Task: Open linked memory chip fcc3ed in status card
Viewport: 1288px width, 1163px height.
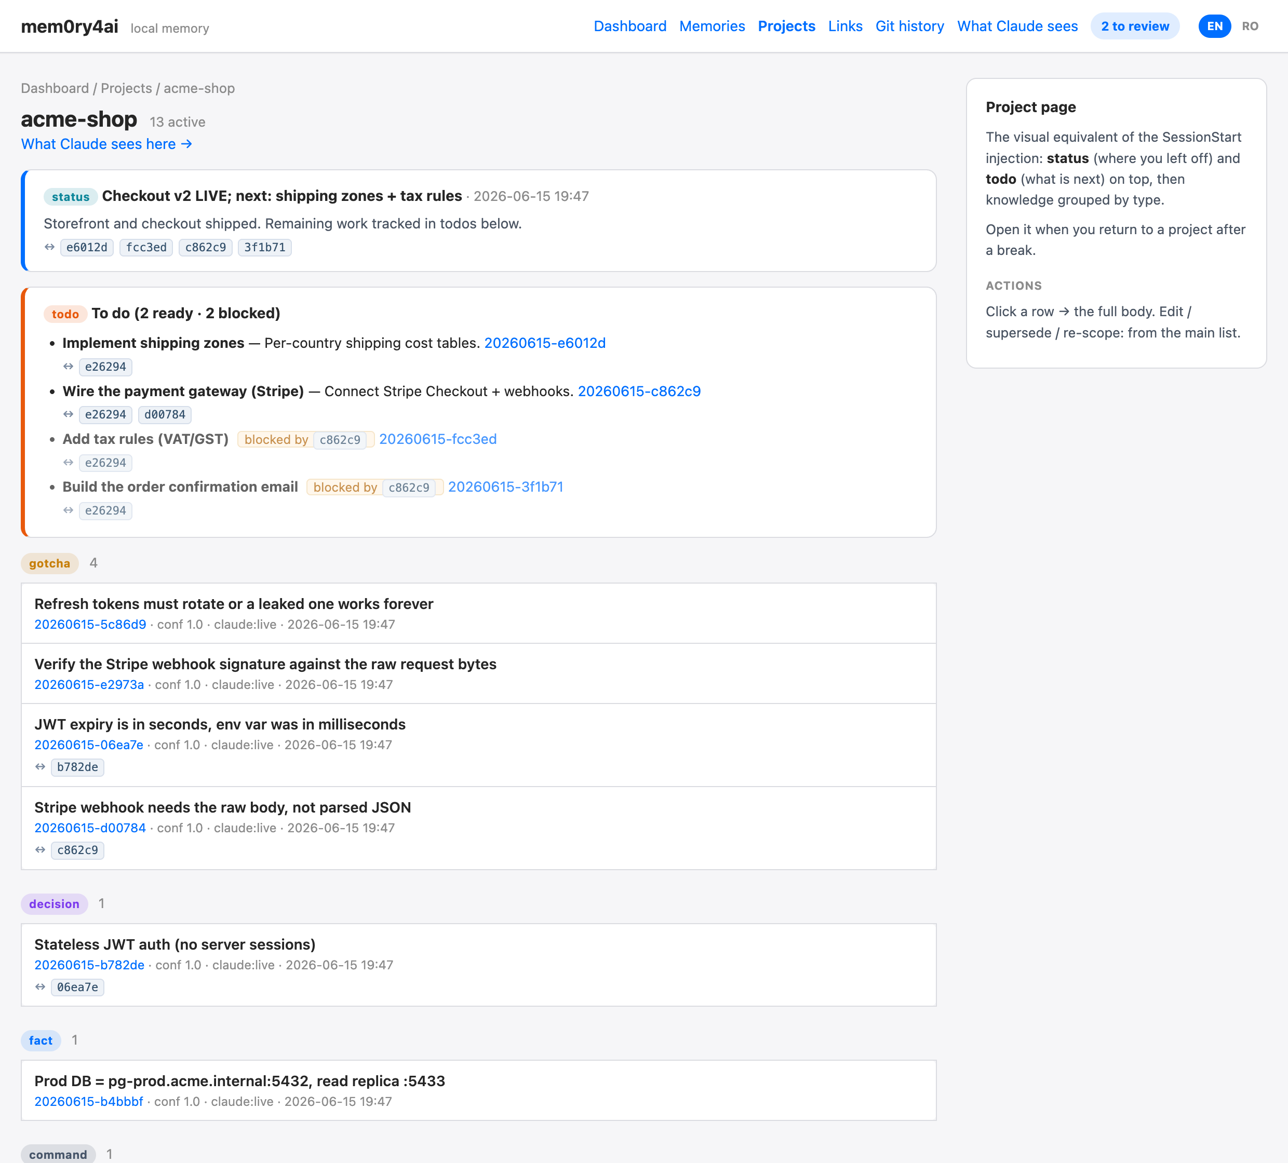Action: tap(146, 247)
